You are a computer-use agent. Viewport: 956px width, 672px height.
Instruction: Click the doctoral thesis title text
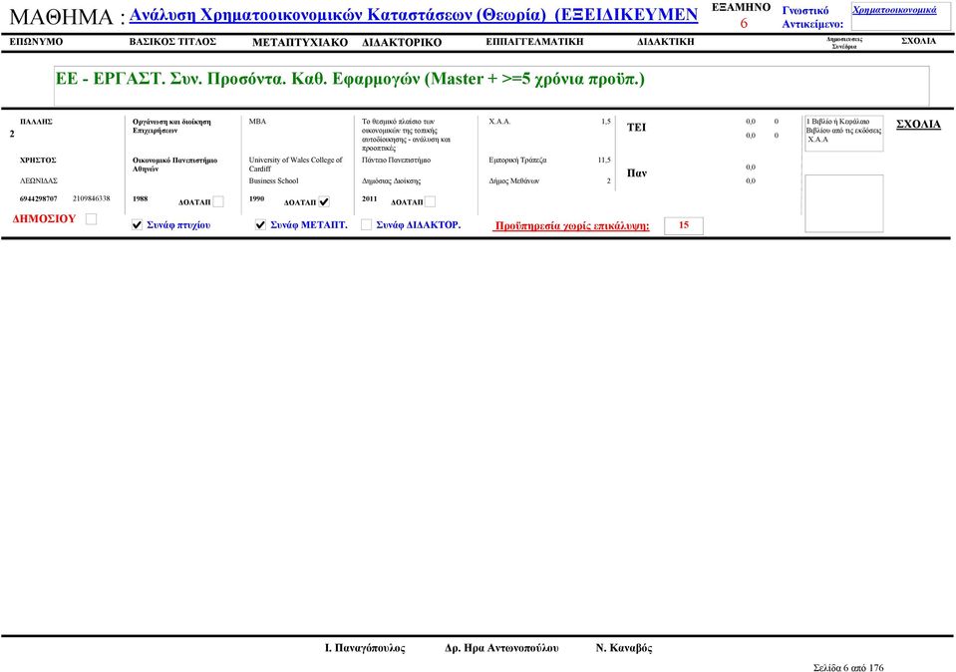[406, 135]
